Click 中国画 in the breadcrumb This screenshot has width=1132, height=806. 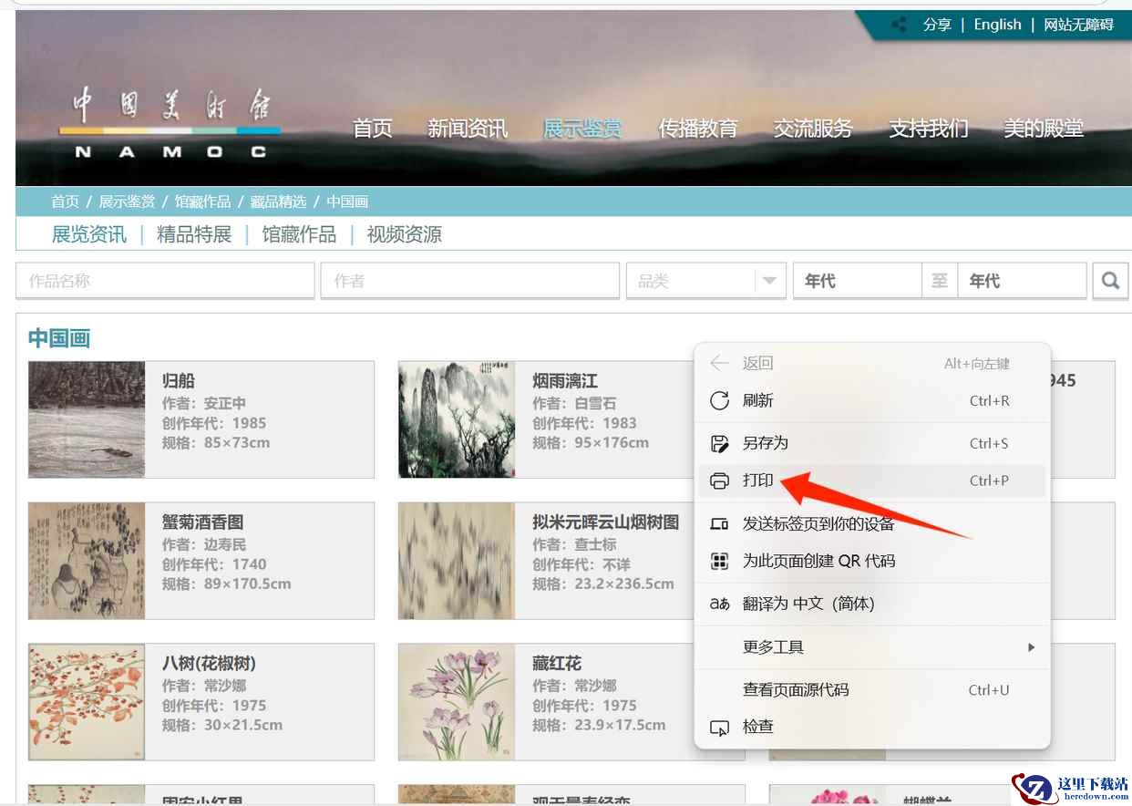point(347,201)
